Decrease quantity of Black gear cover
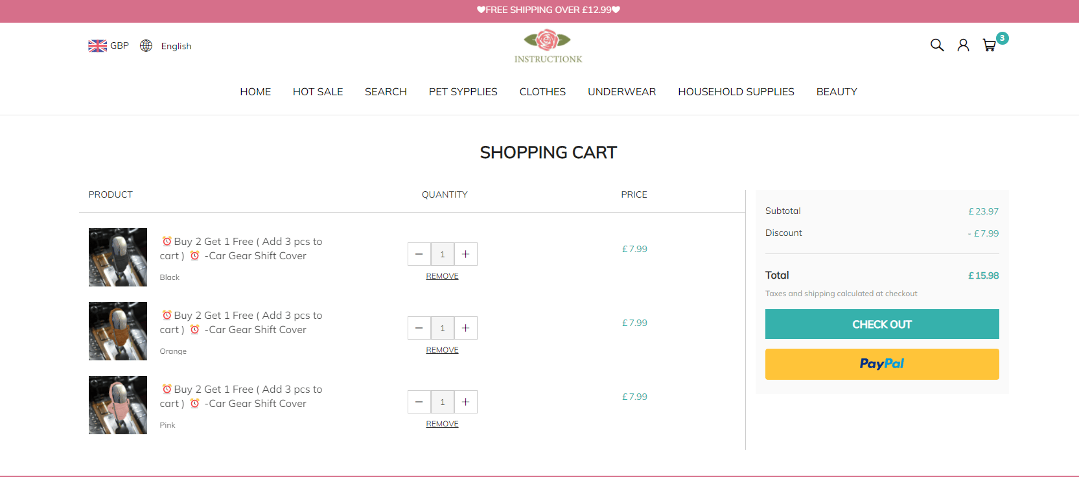 (x=419, y=254)
